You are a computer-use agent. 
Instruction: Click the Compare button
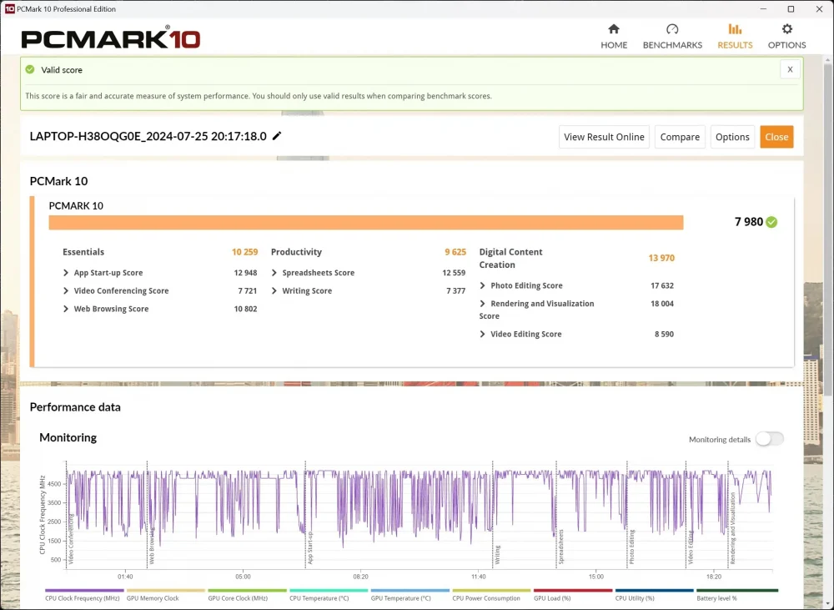pos(680,137)
